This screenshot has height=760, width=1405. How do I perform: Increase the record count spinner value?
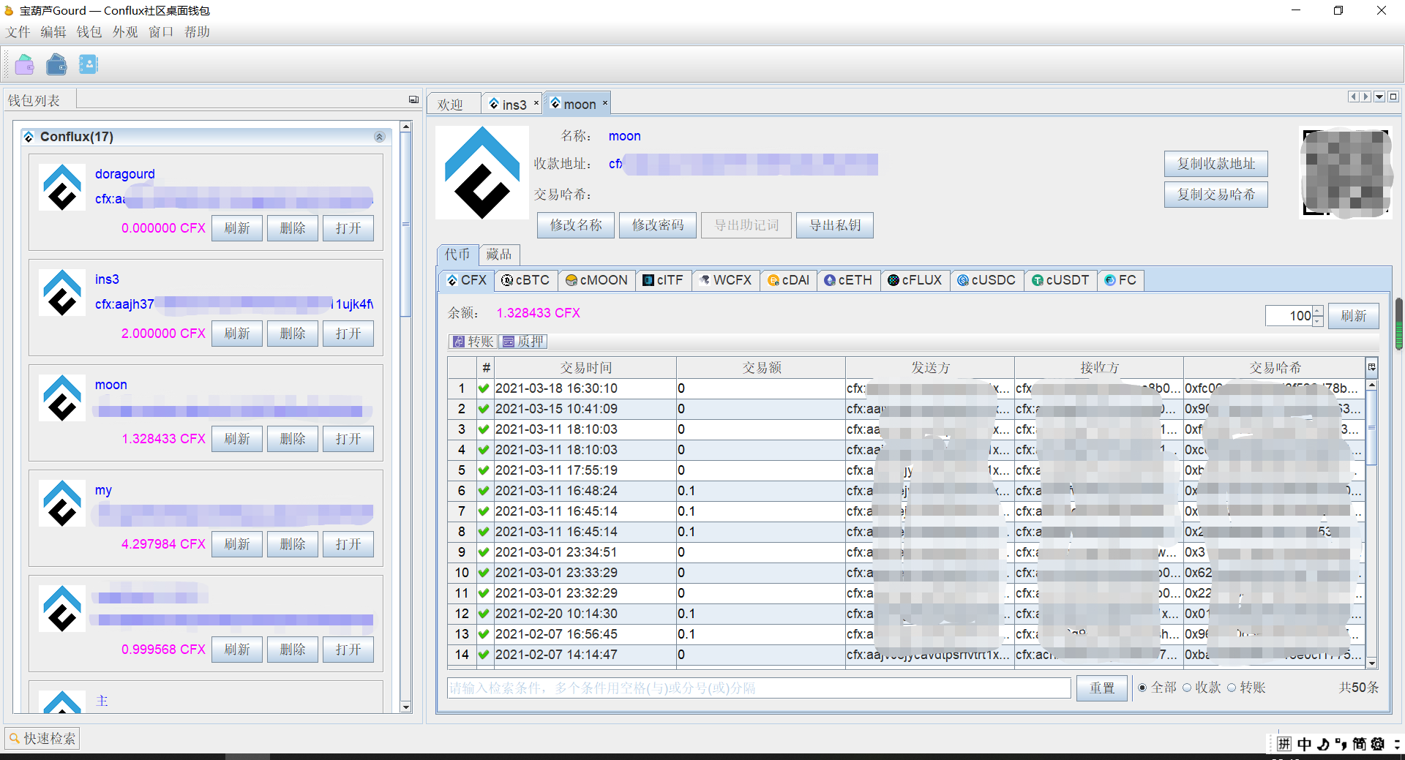click(x=1318, y=311)
